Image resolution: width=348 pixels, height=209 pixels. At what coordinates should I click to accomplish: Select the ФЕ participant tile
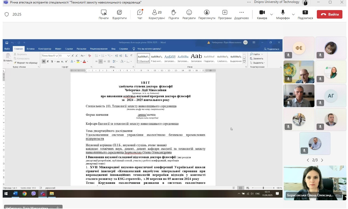pos(299,48)
